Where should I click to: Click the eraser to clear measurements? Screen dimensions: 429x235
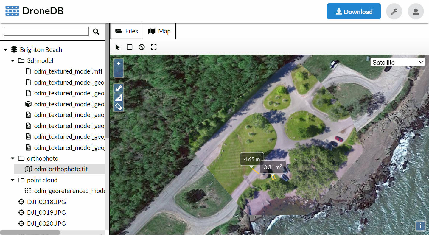click(x=118, y=106)
